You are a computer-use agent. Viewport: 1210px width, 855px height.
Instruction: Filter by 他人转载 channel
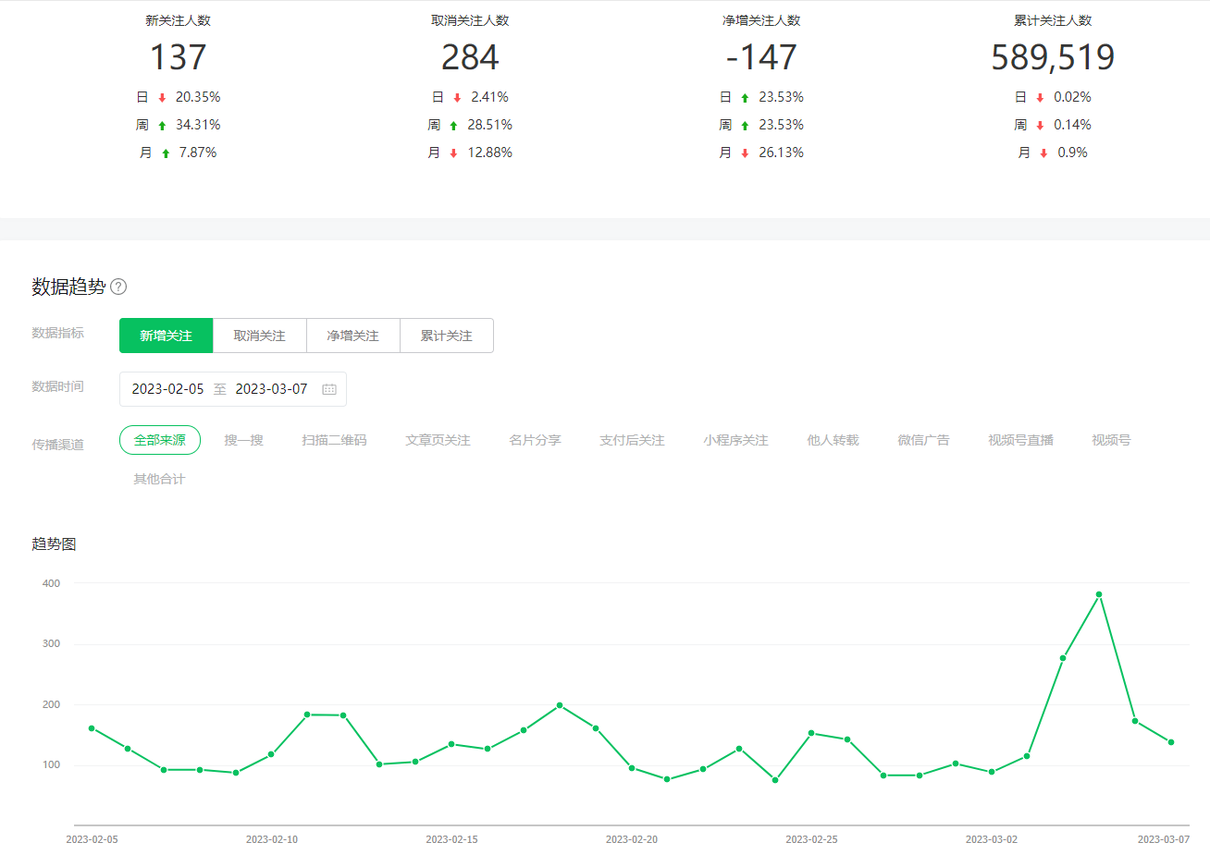pos(833,440)
